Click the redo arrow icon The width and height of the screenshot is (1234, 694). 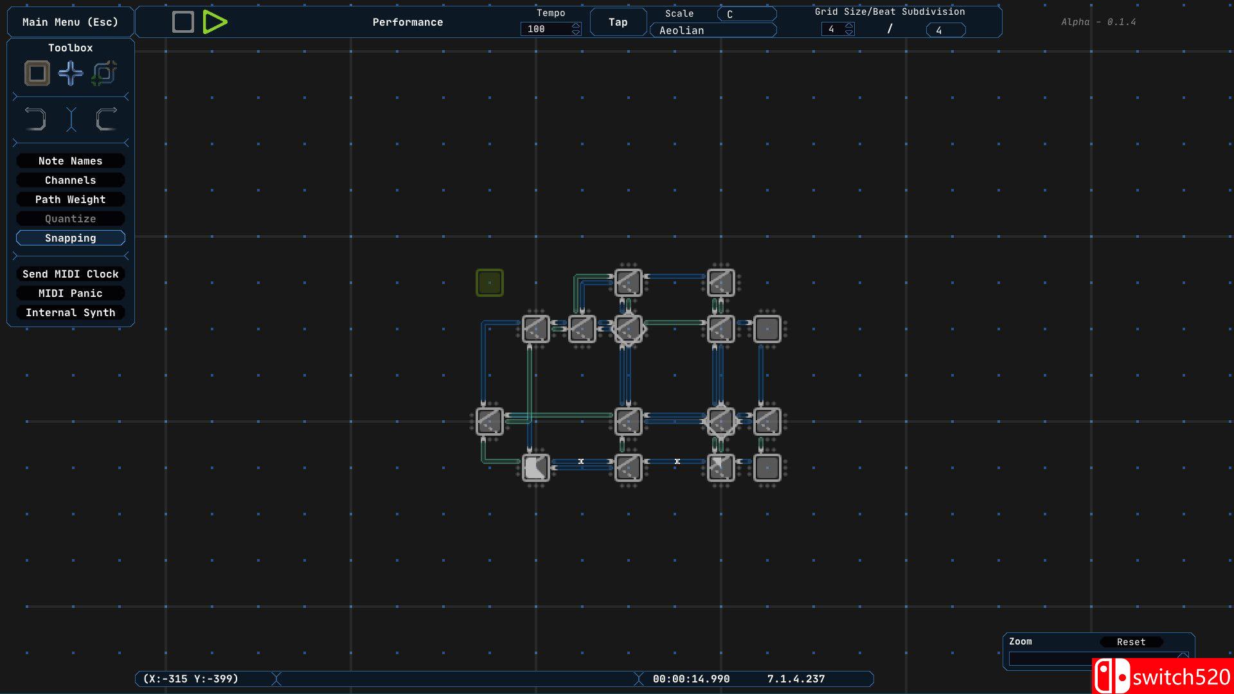click(x=106, y=120)
